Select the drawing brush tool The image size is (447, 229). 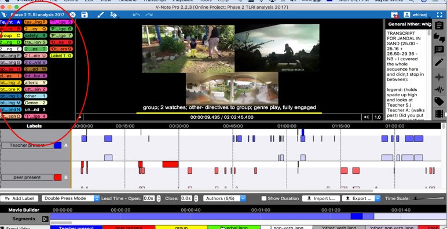coord(100,15)
